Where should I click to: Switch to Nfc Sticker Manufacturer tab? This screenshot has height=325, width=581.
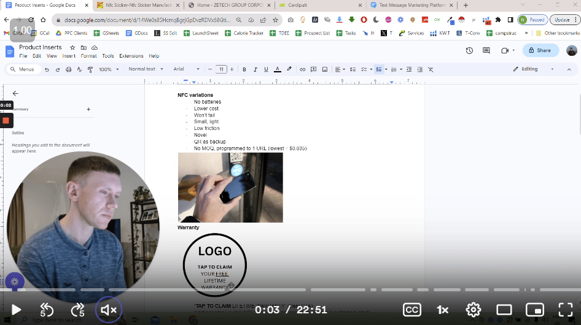tap(139, 5)
